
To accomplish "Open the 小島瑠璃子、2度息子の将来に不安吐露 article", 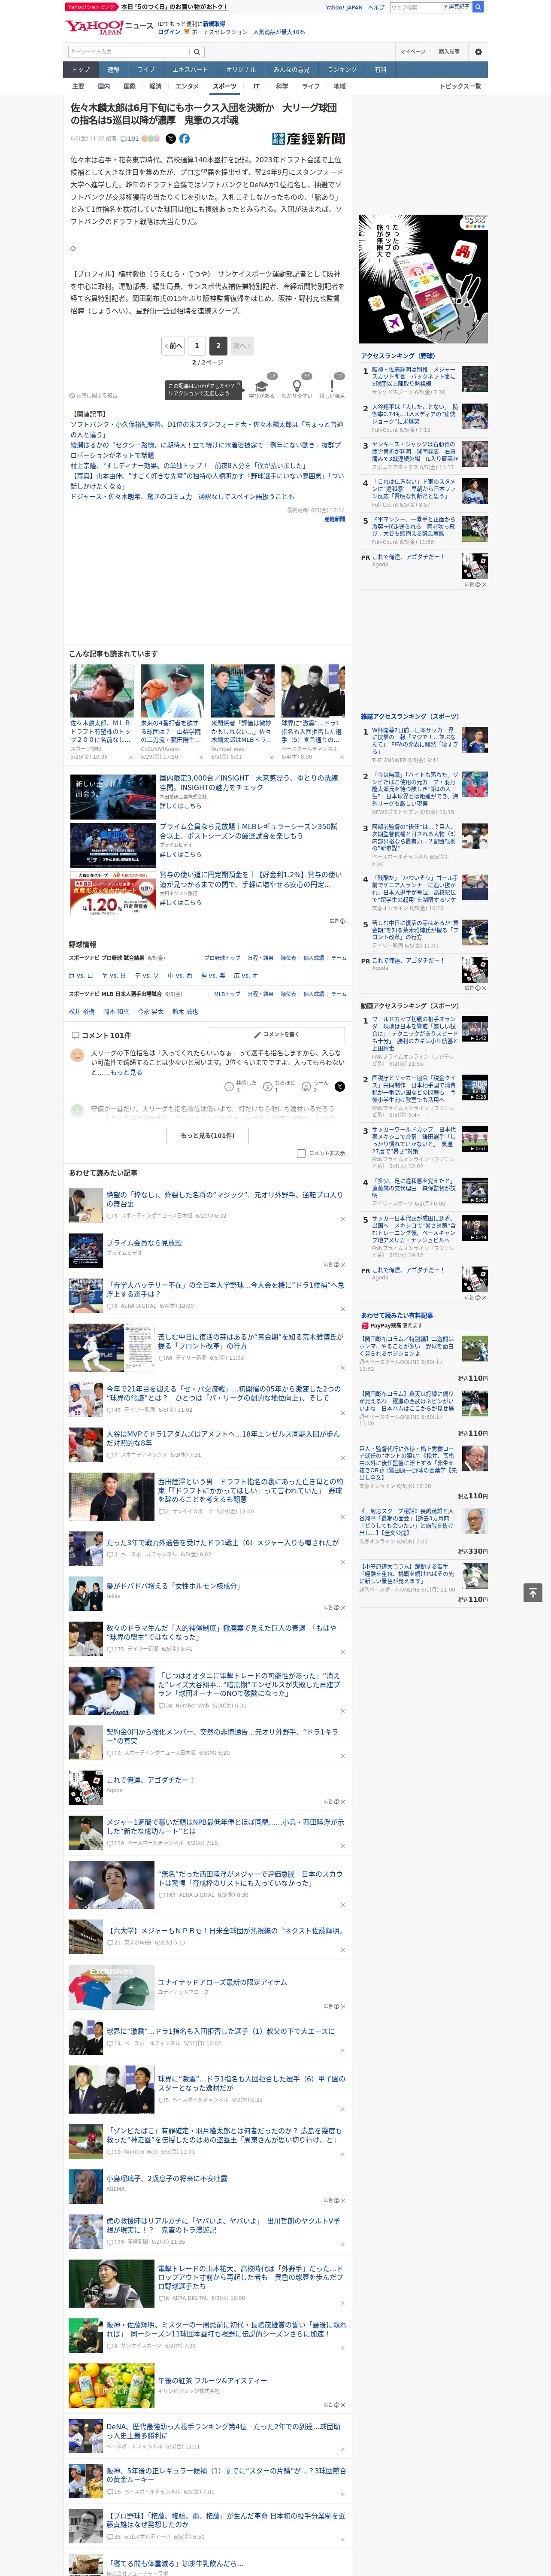I will click(167, 2178).
